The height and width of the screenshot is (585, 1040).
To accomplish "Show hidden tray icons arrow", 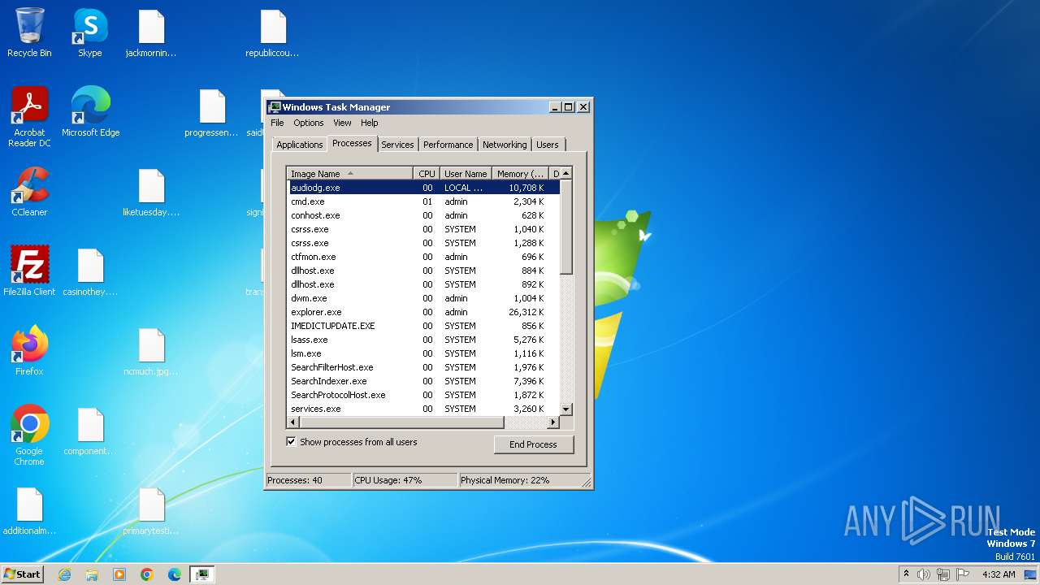I will pyautogui.click(x=906, y=574).
